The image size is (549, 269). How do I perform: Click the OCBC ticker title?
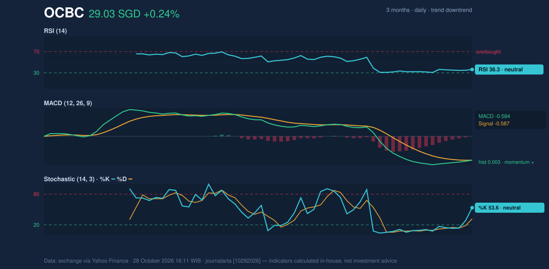point(64,13)
